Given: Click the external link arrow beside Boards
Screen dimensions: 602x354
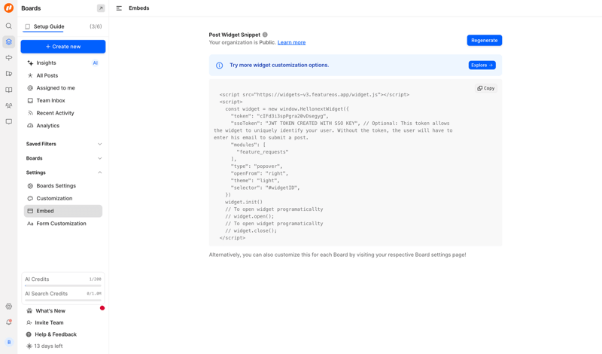Looking at the screenshot, I should pyautogui.click(x=101, y=8).
